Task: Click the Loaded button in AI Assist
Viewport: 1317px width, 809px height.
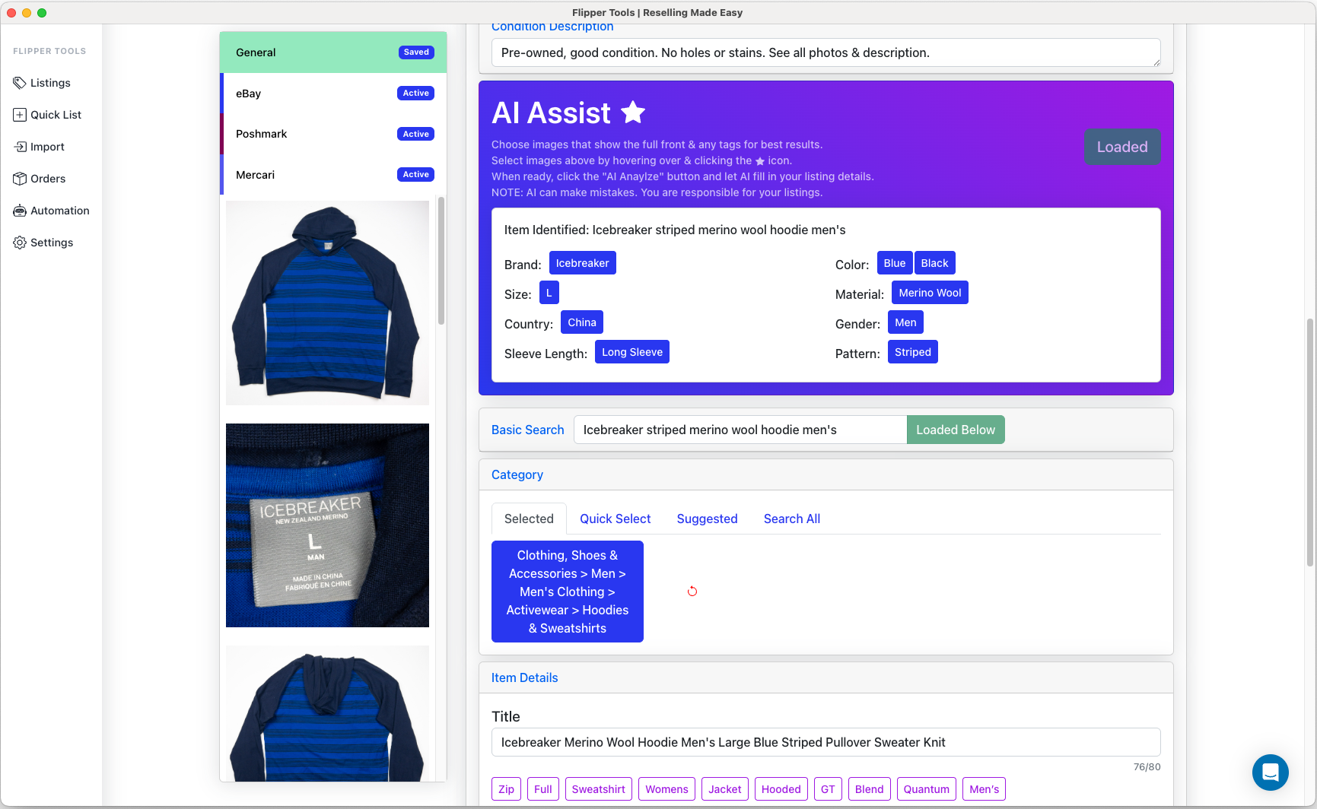Action: click(x=1121, y=147)
